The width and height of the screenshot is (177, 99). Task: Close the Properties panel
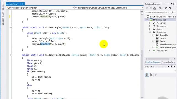[x=174, y=67]
